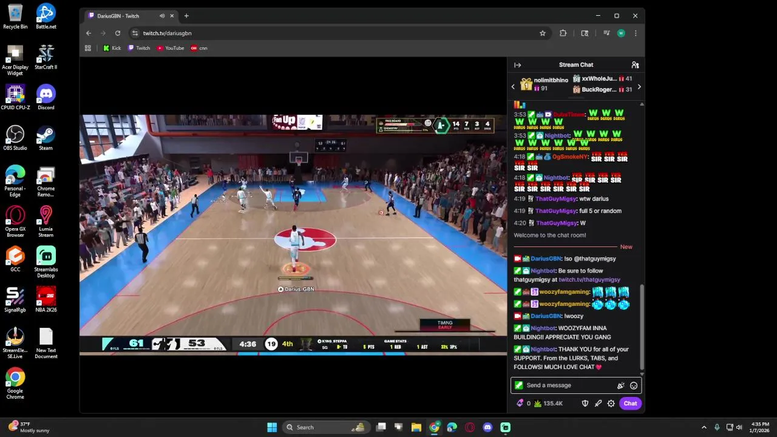Click the taskbar Search box
The height and width of the screenshot is (437, 777).
coord(327,427)
